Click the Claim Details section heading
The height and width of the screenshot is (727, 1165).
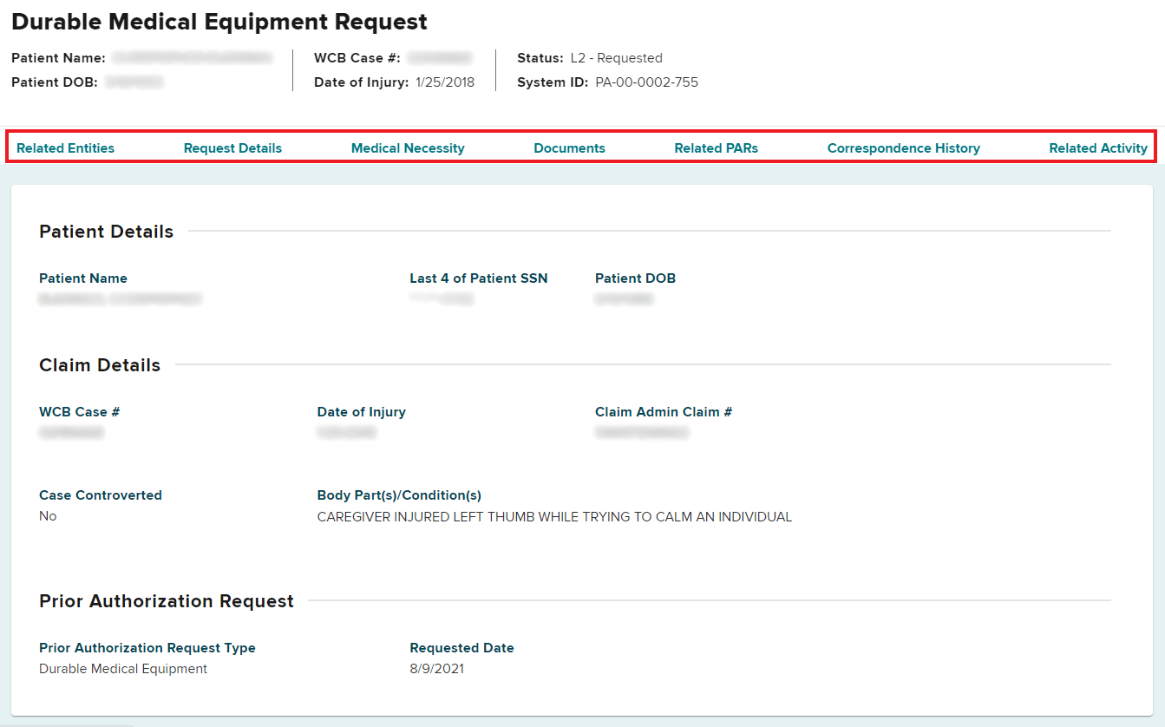[x=100, y=365]
